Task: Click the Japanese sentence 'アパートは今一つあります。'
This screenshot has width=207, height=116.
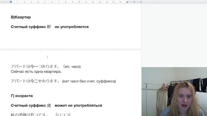Action: tap(35, 66)
